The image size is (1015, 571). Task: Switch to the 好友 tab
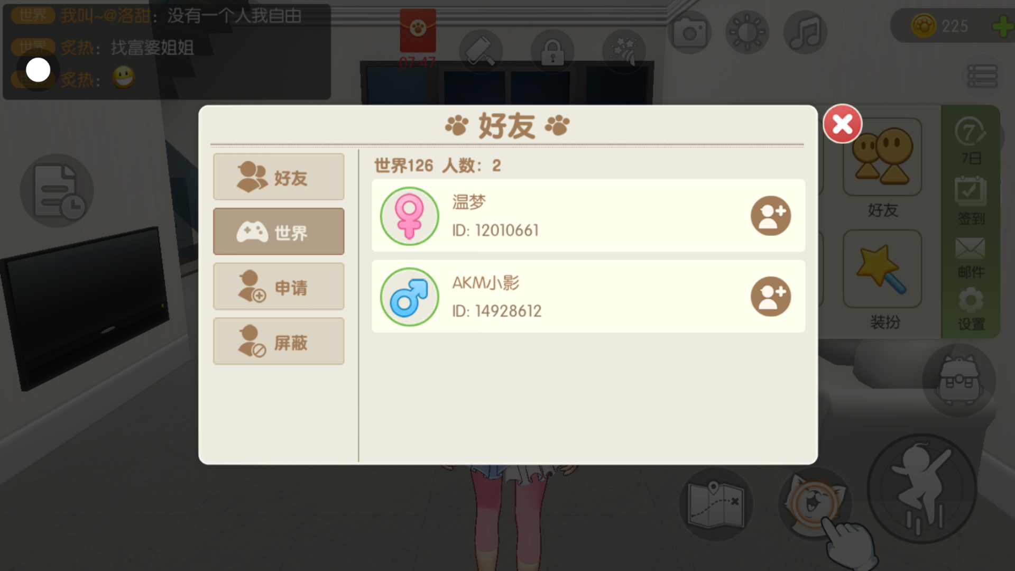click(279, 177)
